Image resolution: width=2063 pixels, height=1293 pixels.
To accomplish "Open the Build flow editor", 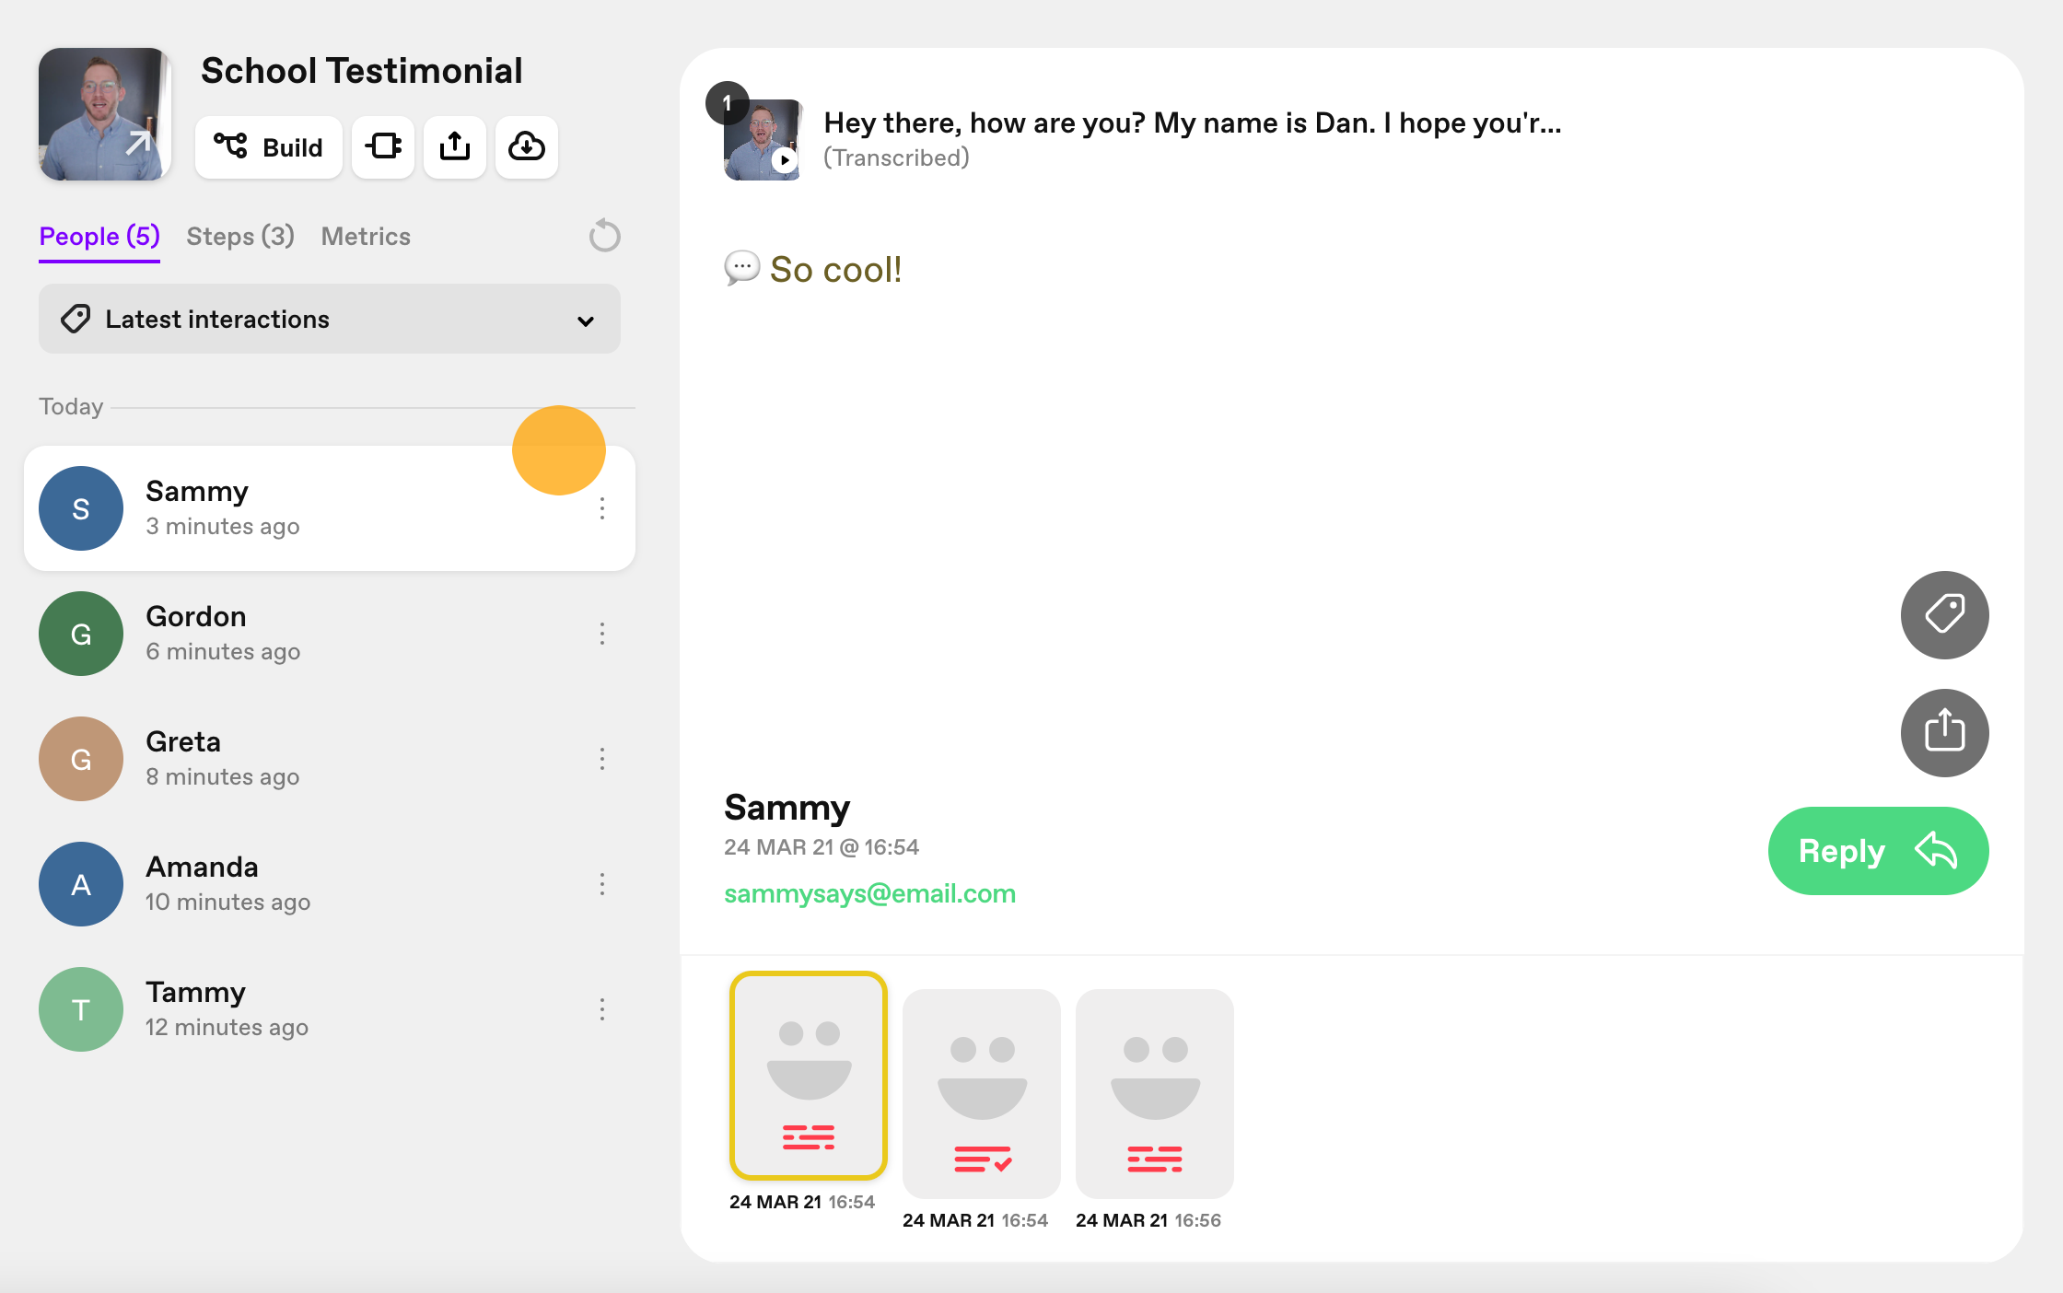I will tap(268, 147).
